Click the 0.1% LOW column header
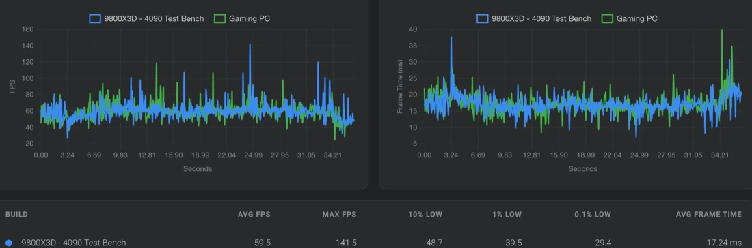 [x=593, y=215]
